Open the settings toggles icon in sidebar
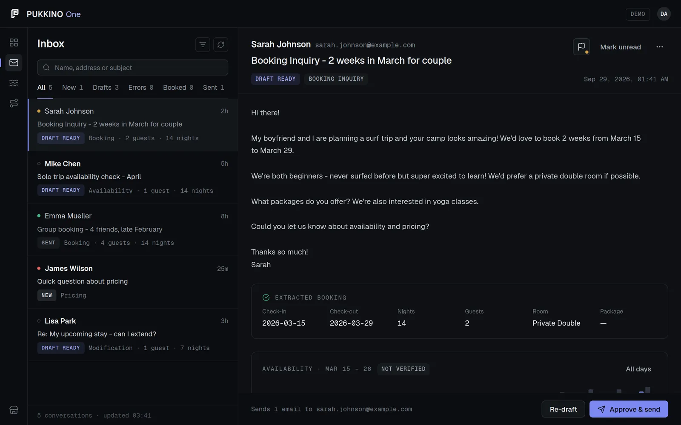This screenshot has height=425, width=681. 14,103
